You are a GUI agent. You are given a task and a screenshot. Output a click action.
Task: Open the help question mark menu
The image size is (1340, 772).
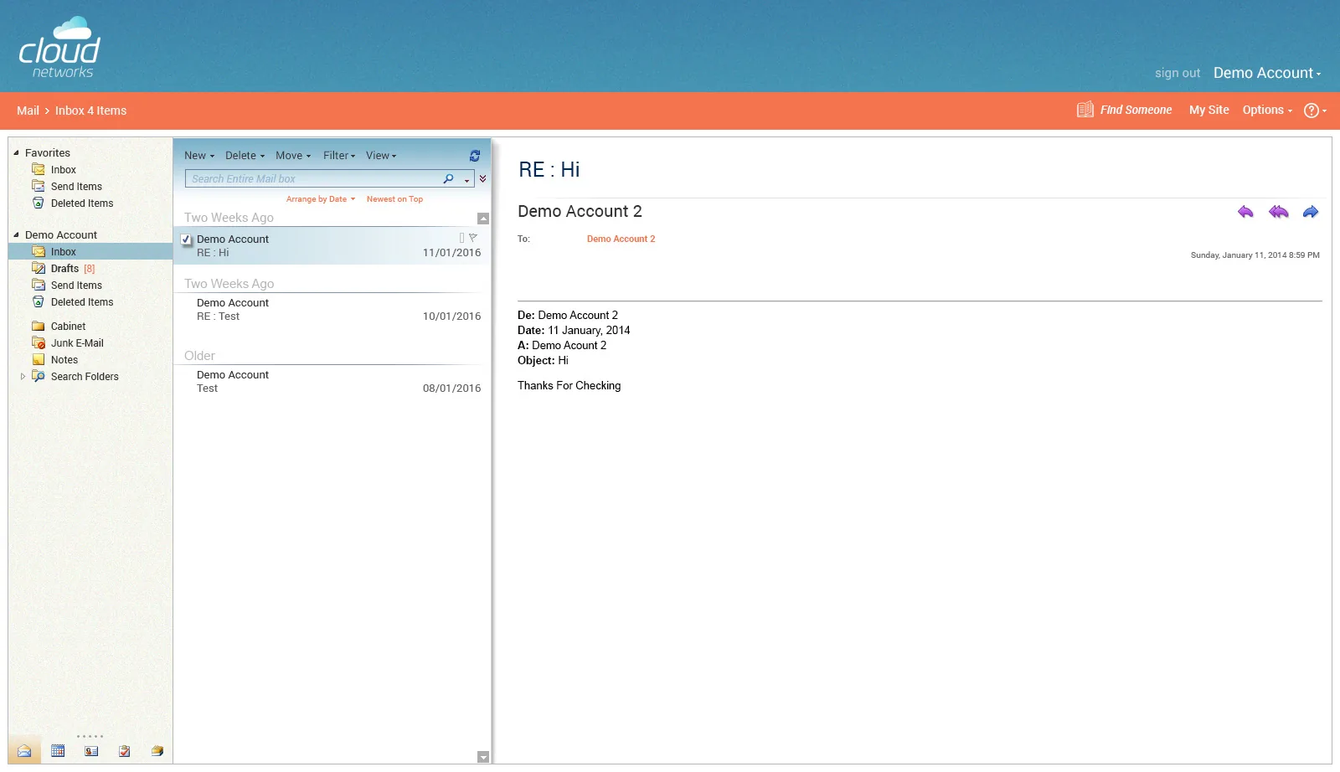tap(1315, 111)
